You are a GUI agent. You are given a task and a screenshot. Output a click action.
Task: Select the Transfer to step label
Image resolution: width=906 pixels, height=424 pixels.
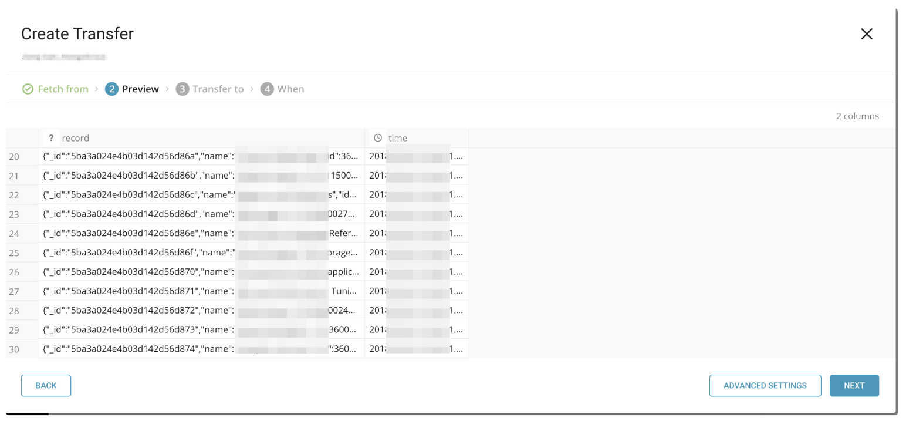pos(218,89)
